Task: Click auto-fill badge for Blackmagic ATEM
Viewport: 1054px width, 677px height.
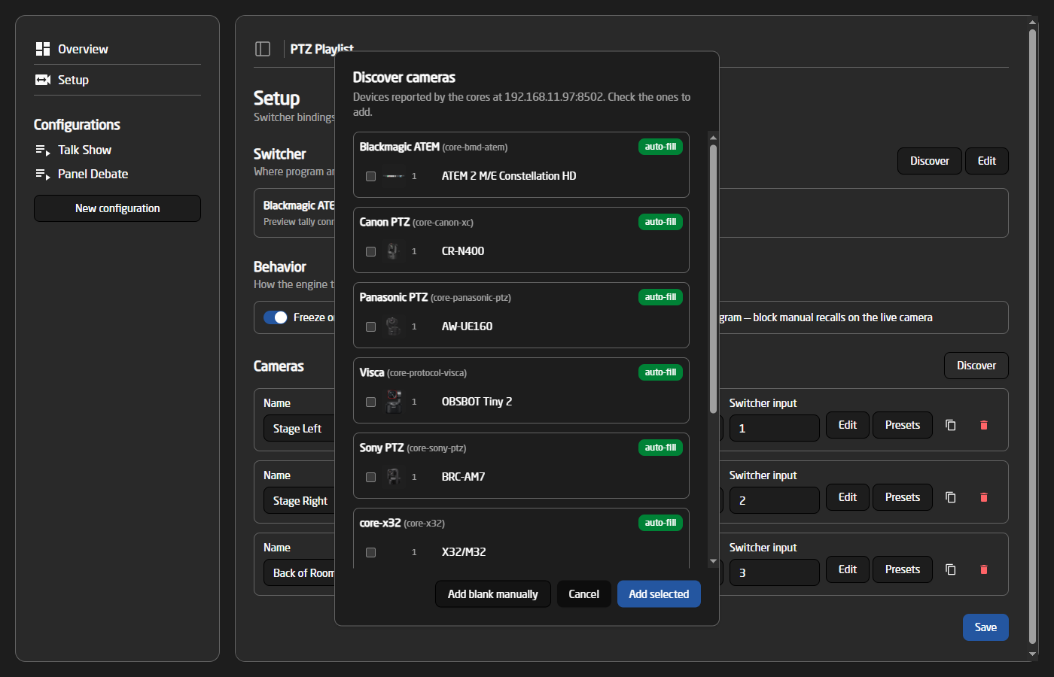Action: (x=660, y=147)
